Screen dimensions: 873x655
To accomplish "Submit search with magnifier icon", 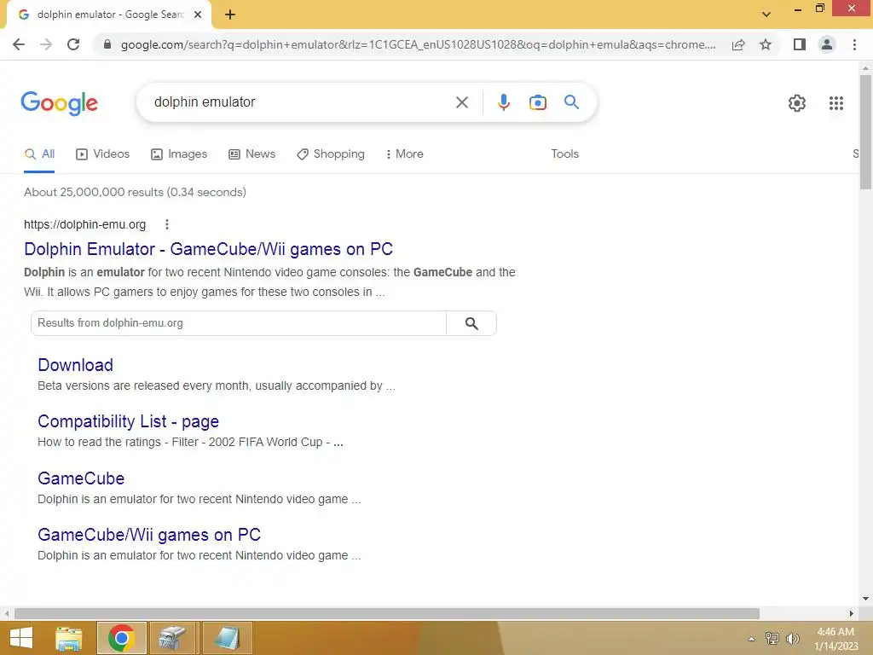I will point(571,102).
